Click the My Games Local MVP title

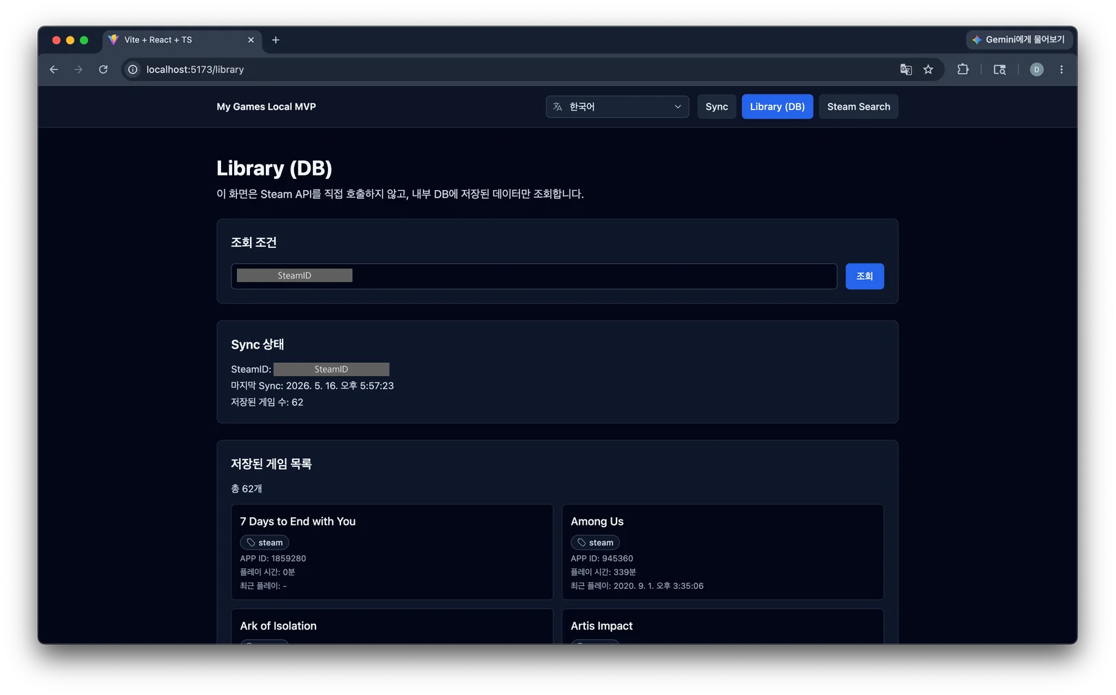(x=266, y=107)
